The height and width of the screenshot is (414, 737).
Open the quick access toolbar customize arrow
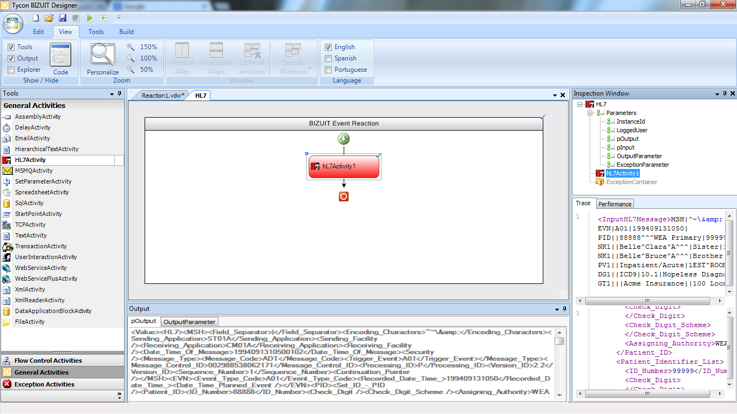tap(119, 18)
